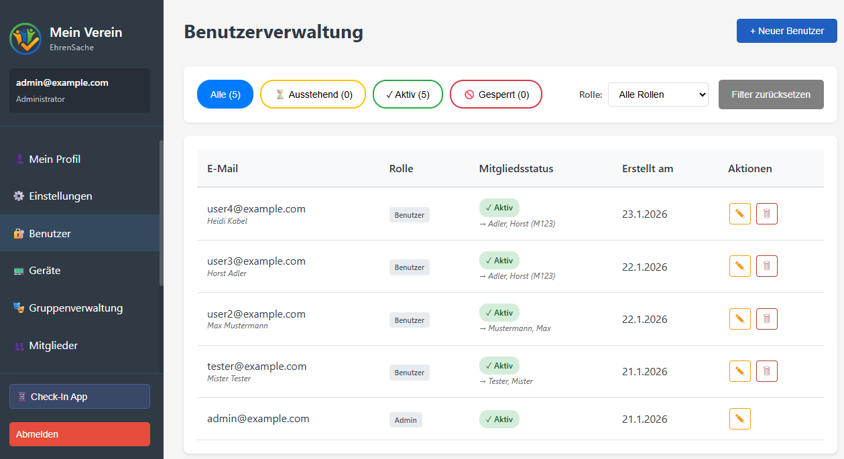Show only Gesperrt (0) users
Viewport: 844px width, 459px height.
point(496,94)
